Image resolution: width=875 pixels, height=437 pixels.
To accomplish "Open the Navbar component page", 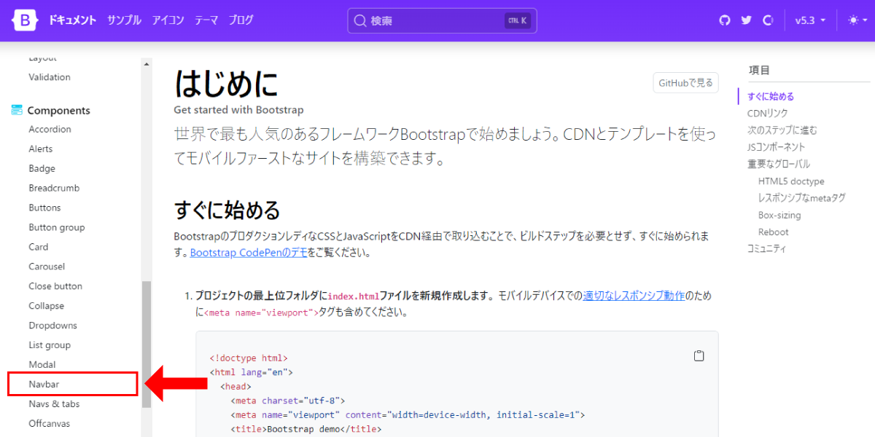I will (44, 384).
